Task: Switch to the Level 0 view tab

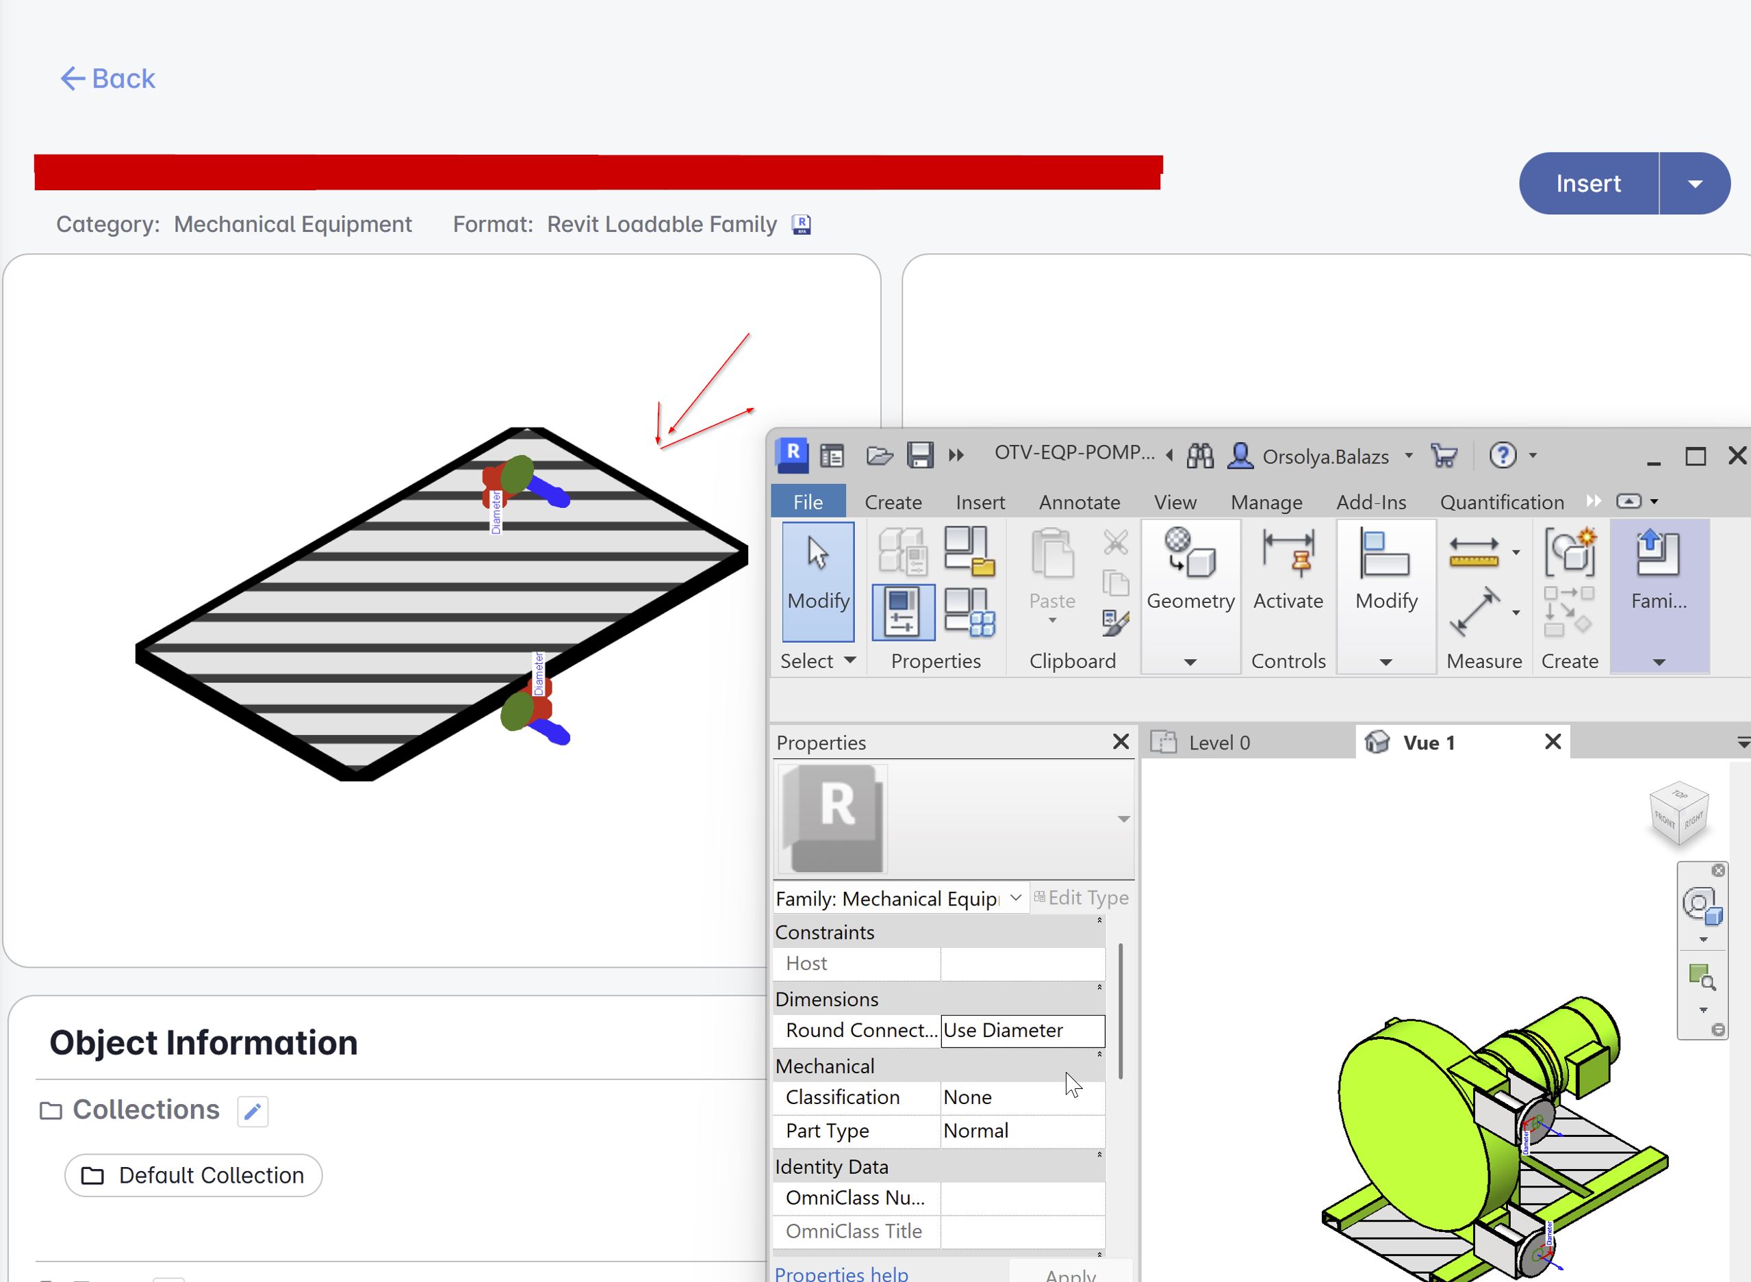Action: tap(1218, 742)
